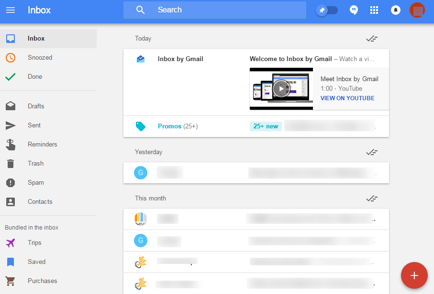Mark all Today items as done
Image resolution: width=434 pixels, height=294 pixels.
372,39
